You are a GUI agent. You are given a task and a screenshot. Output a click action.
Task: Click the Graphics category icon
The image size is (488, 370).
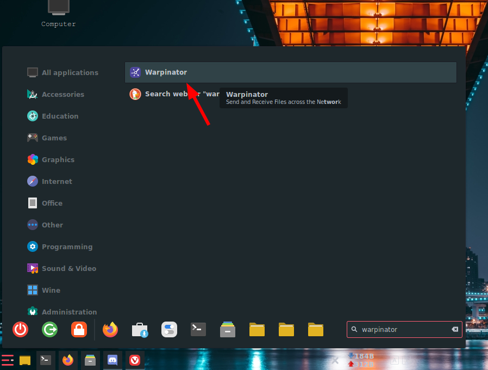click(33, 159)
